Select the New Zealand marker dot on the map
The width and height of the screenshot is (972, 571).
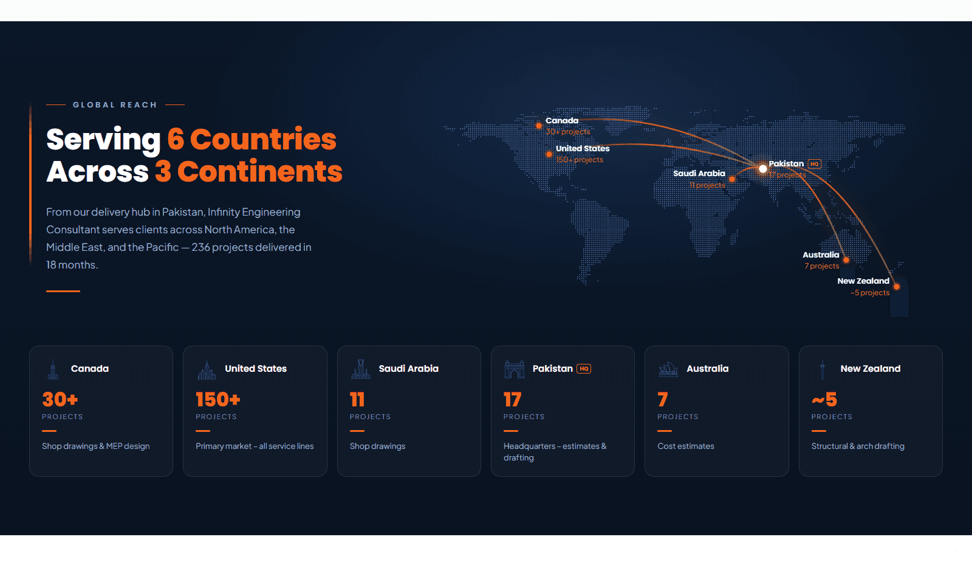tap(897, 287)
